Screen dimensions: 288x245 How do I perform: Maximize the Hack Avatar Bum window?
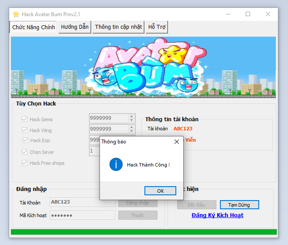coord(248,14)
